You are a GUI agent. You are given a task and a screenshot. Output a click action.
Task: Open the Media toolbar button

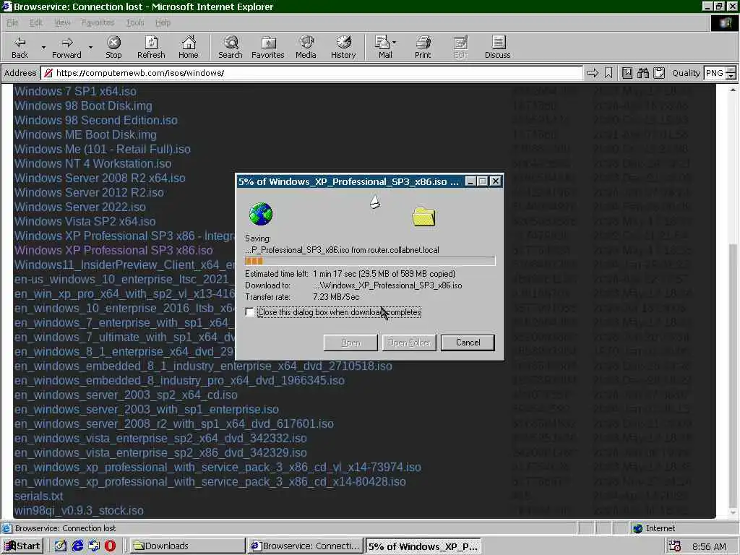[x=306, y=47]
